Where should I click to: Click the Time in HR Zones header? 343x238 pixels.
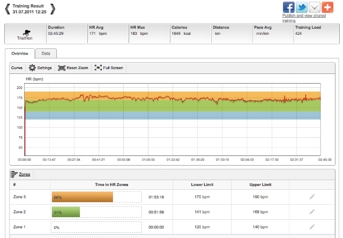pos(111,184)
